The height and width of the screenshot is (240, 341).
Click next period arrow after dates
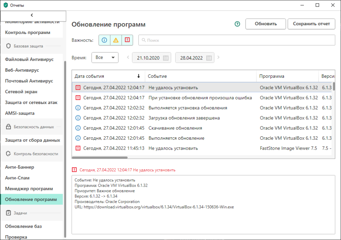[x=219, y=57]
